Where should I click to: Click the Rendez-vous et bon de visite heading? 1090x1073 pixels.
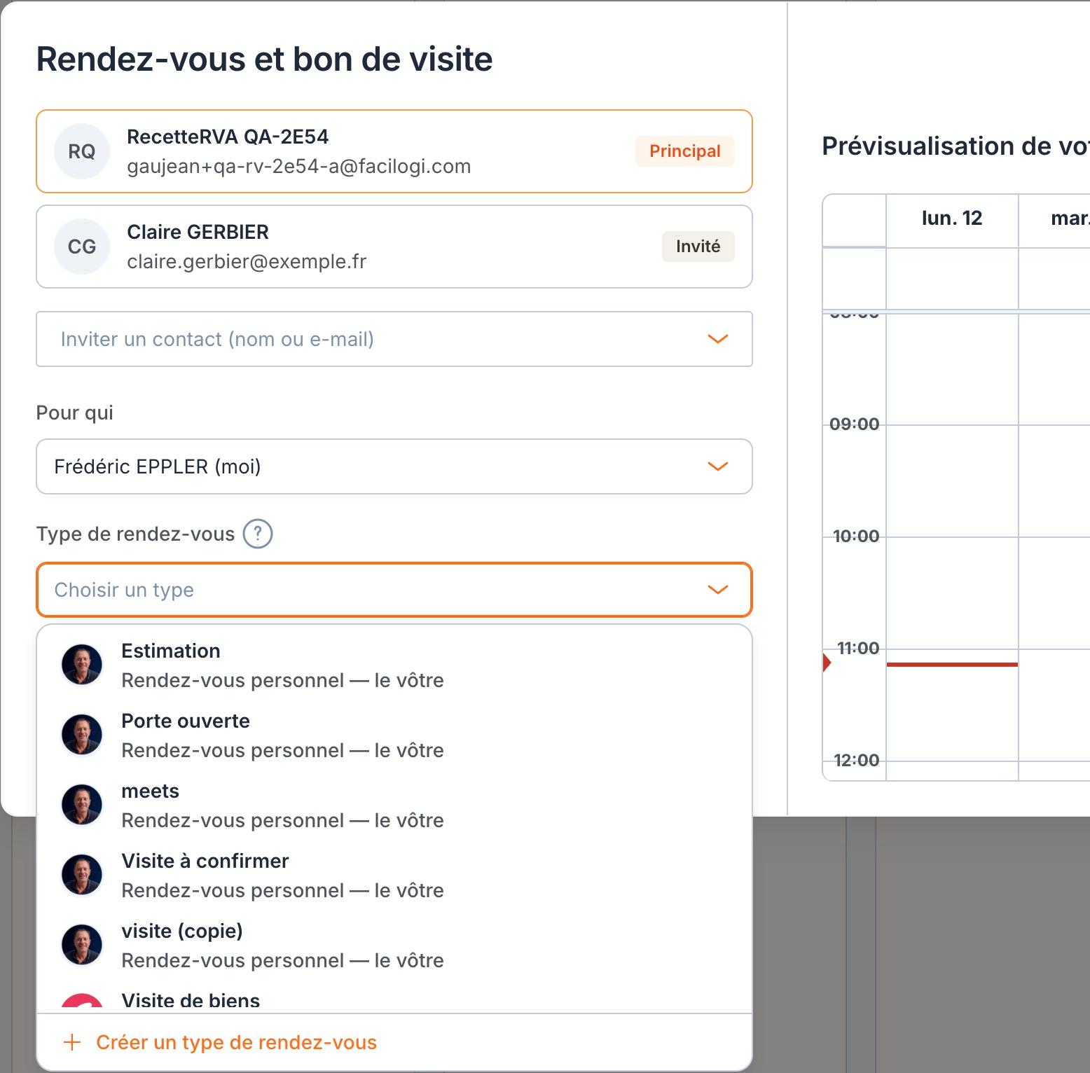tap(264, 59)
